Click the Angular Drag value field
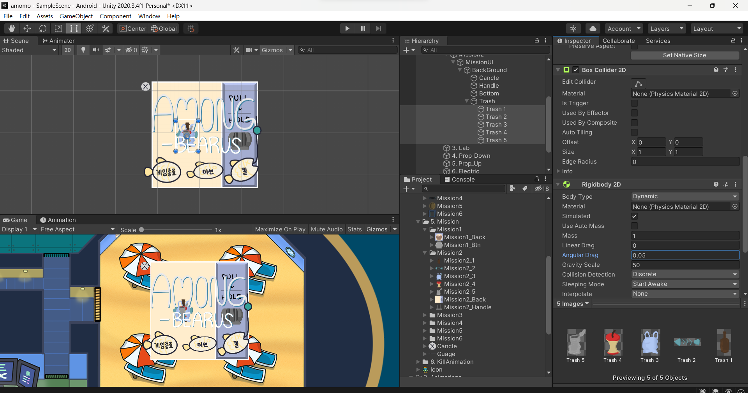748x393 pixels. pyautogui.click(x=685, y=255)
